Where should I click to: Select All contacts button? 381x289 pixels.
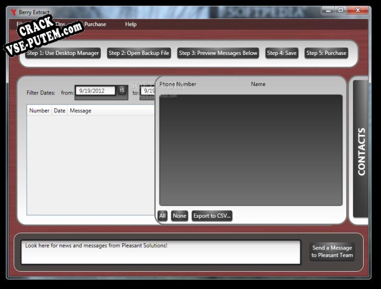[163, 216]
